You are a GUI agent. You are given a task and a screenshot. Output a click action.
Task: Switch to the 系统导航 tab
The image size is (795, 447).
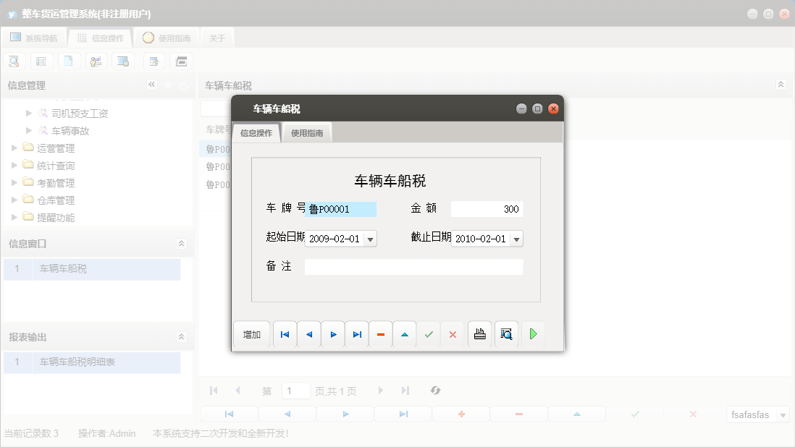coord(33,37)
